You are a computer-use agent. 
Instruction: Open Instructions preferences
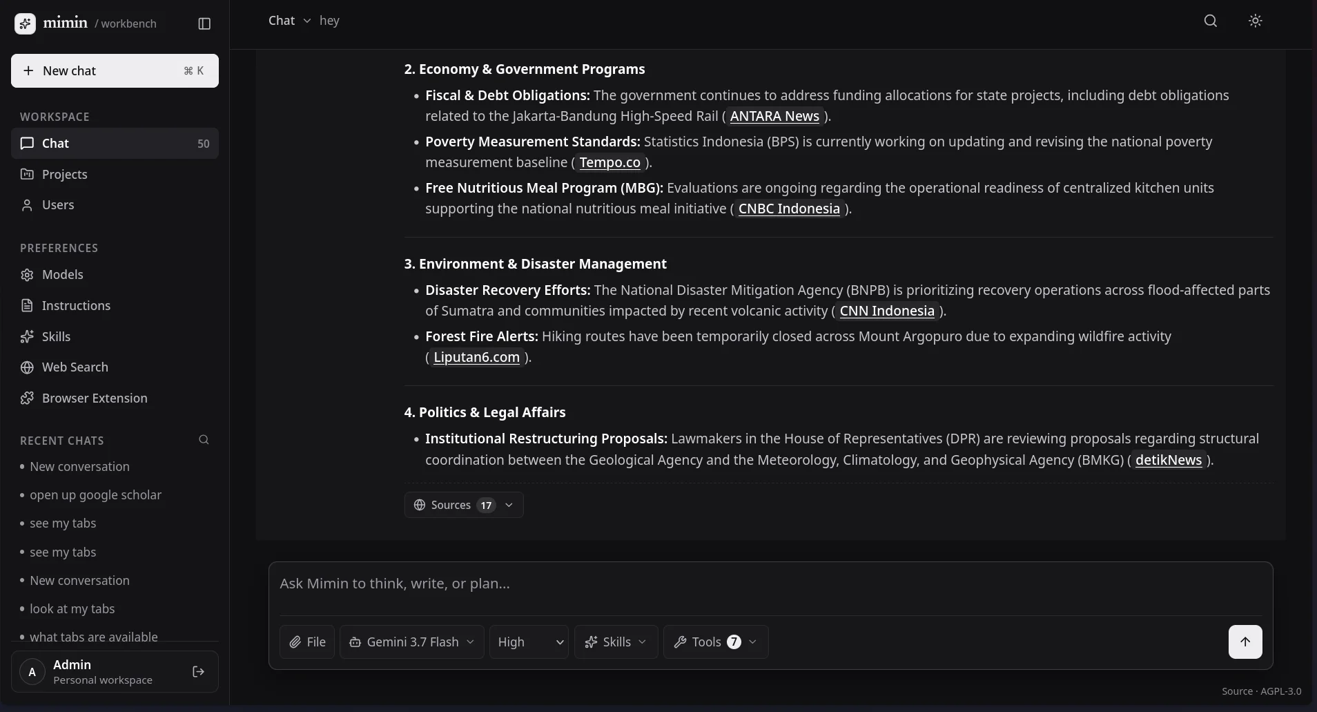pyautogui.click(x=115, y=306)
